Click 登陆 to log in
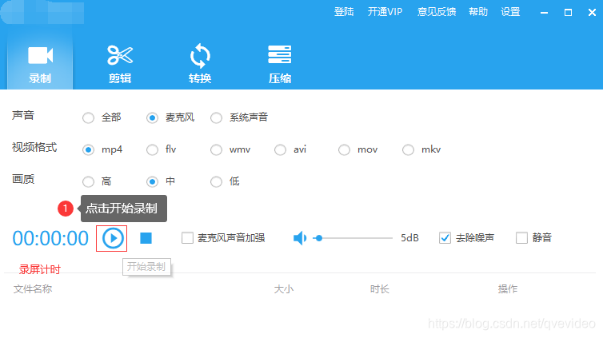Image resolution: width=603 pixels, height=338 pixels. (x=344, y=12)
